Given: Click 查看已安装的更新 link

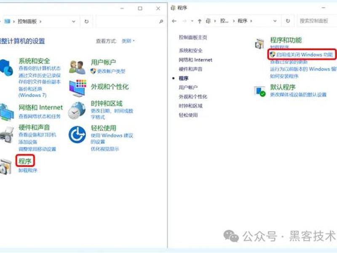Looking at the screenshot, I should (289, 62).
